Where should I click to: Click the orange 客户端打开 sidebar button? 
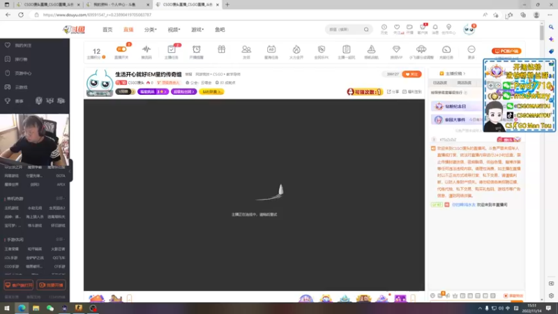click(x=19, y=285)
